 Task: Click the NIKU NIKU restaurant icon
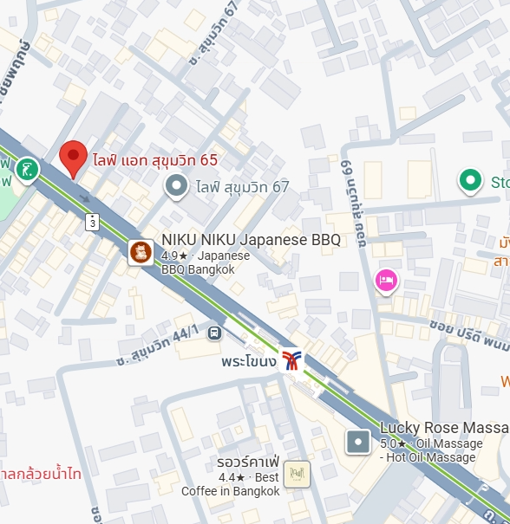point(141,253)
